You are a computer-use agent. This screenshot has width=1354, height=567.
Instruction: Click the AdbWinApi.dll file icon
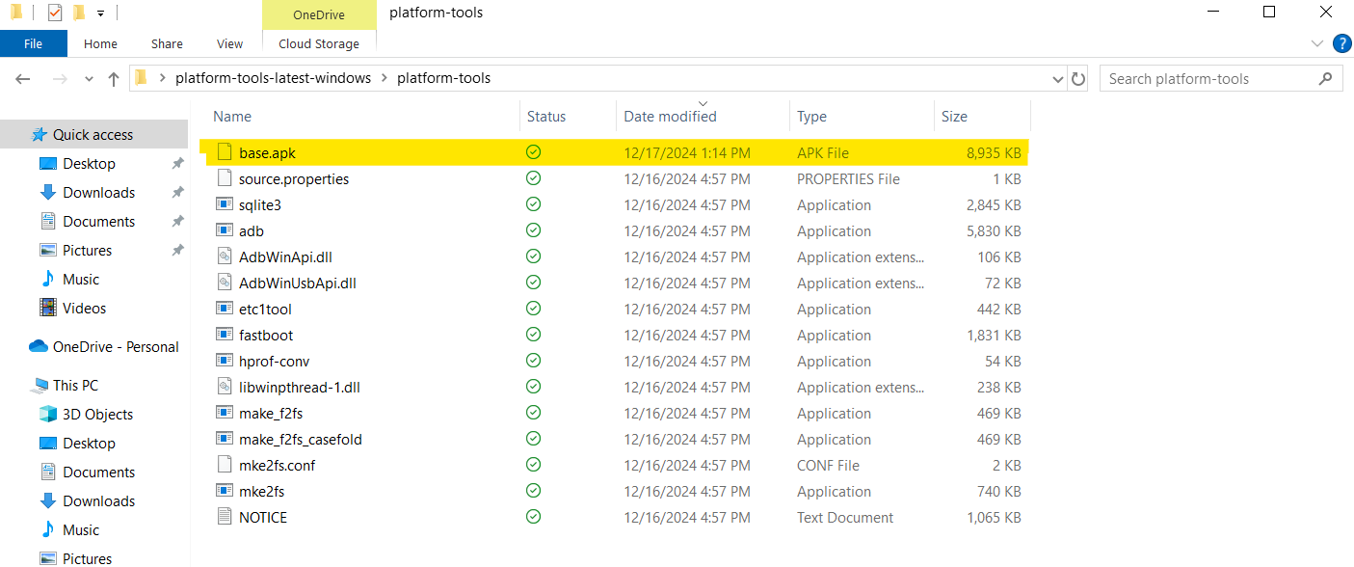225,257
